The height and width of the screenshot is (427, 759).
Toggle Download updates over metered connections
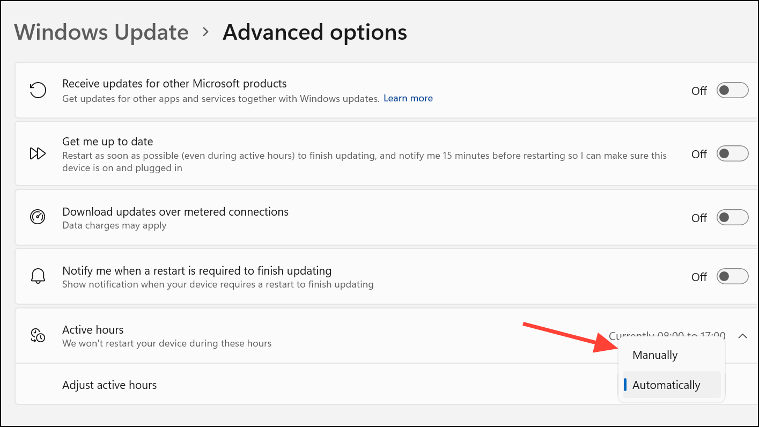tap(732, 217)
